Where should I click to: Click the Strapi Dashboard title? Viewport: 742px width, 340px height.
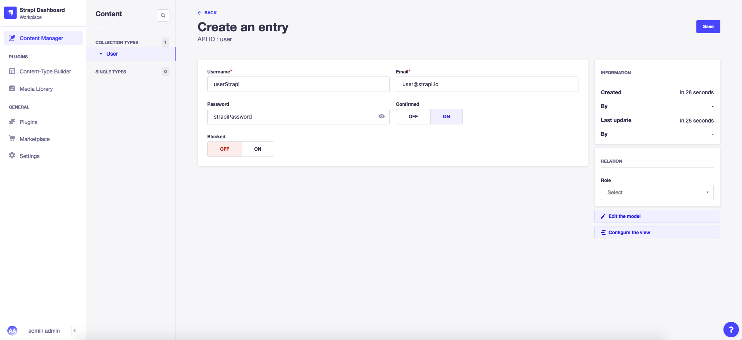click(42, 10)
